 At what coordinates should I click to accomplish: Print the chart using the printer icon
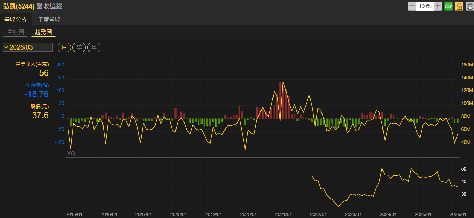[469, 6]
